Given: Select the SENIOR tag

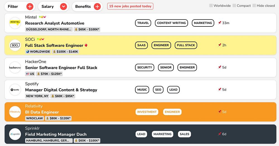Looking at the screenshot, I should (166, 67).
